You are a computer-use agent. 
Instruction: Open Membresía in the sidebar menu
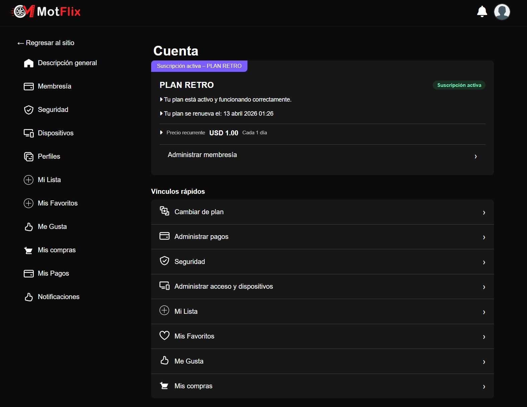[55, 87]
